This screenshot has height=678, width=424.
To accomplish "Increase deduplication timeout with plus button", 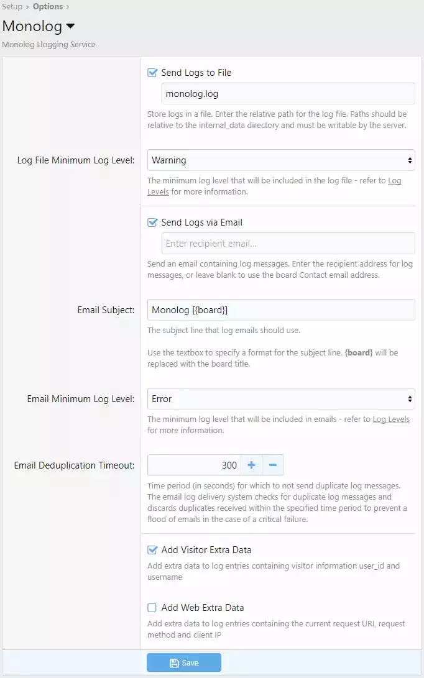I will pos(251,465).
